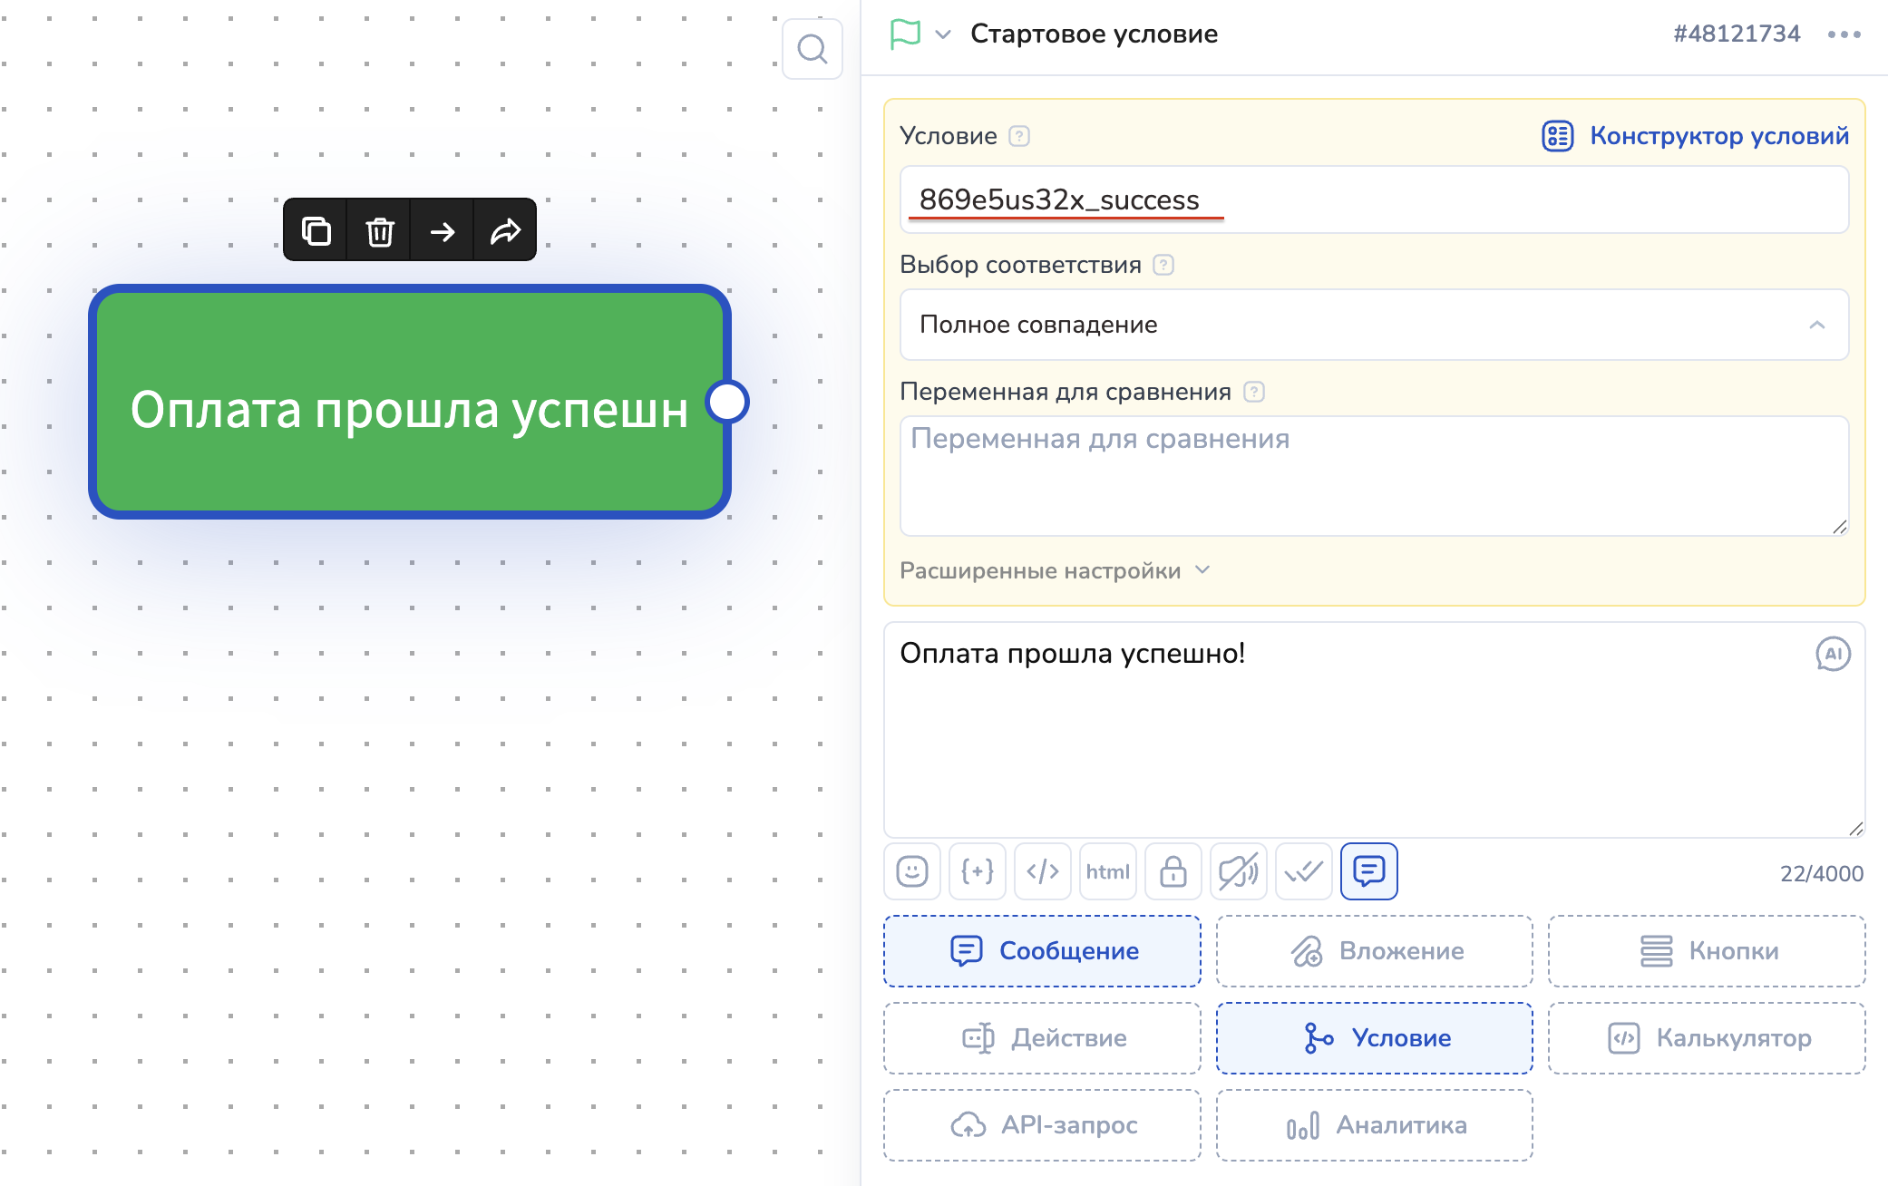Click the 'API-запрос' button
This screenshot has width=1888, height=1186.
pyautogui.click(x=1042, y=1124)
